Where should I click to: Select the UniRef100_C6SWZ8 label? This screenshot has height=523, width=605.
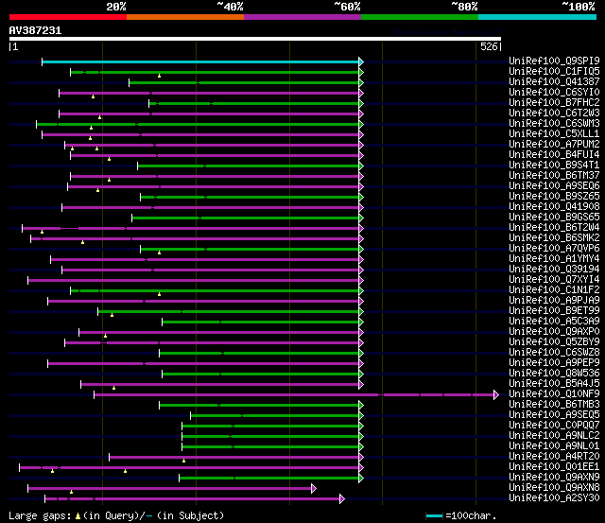554,353
